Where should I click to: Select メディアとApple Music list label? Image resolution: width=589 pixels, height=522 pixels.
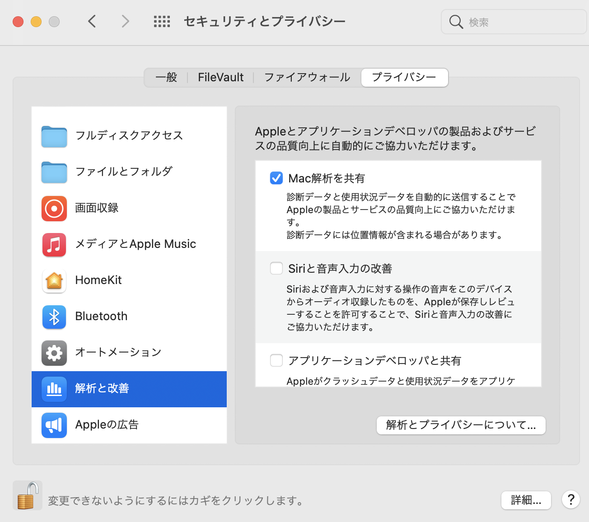coord(136,244)
